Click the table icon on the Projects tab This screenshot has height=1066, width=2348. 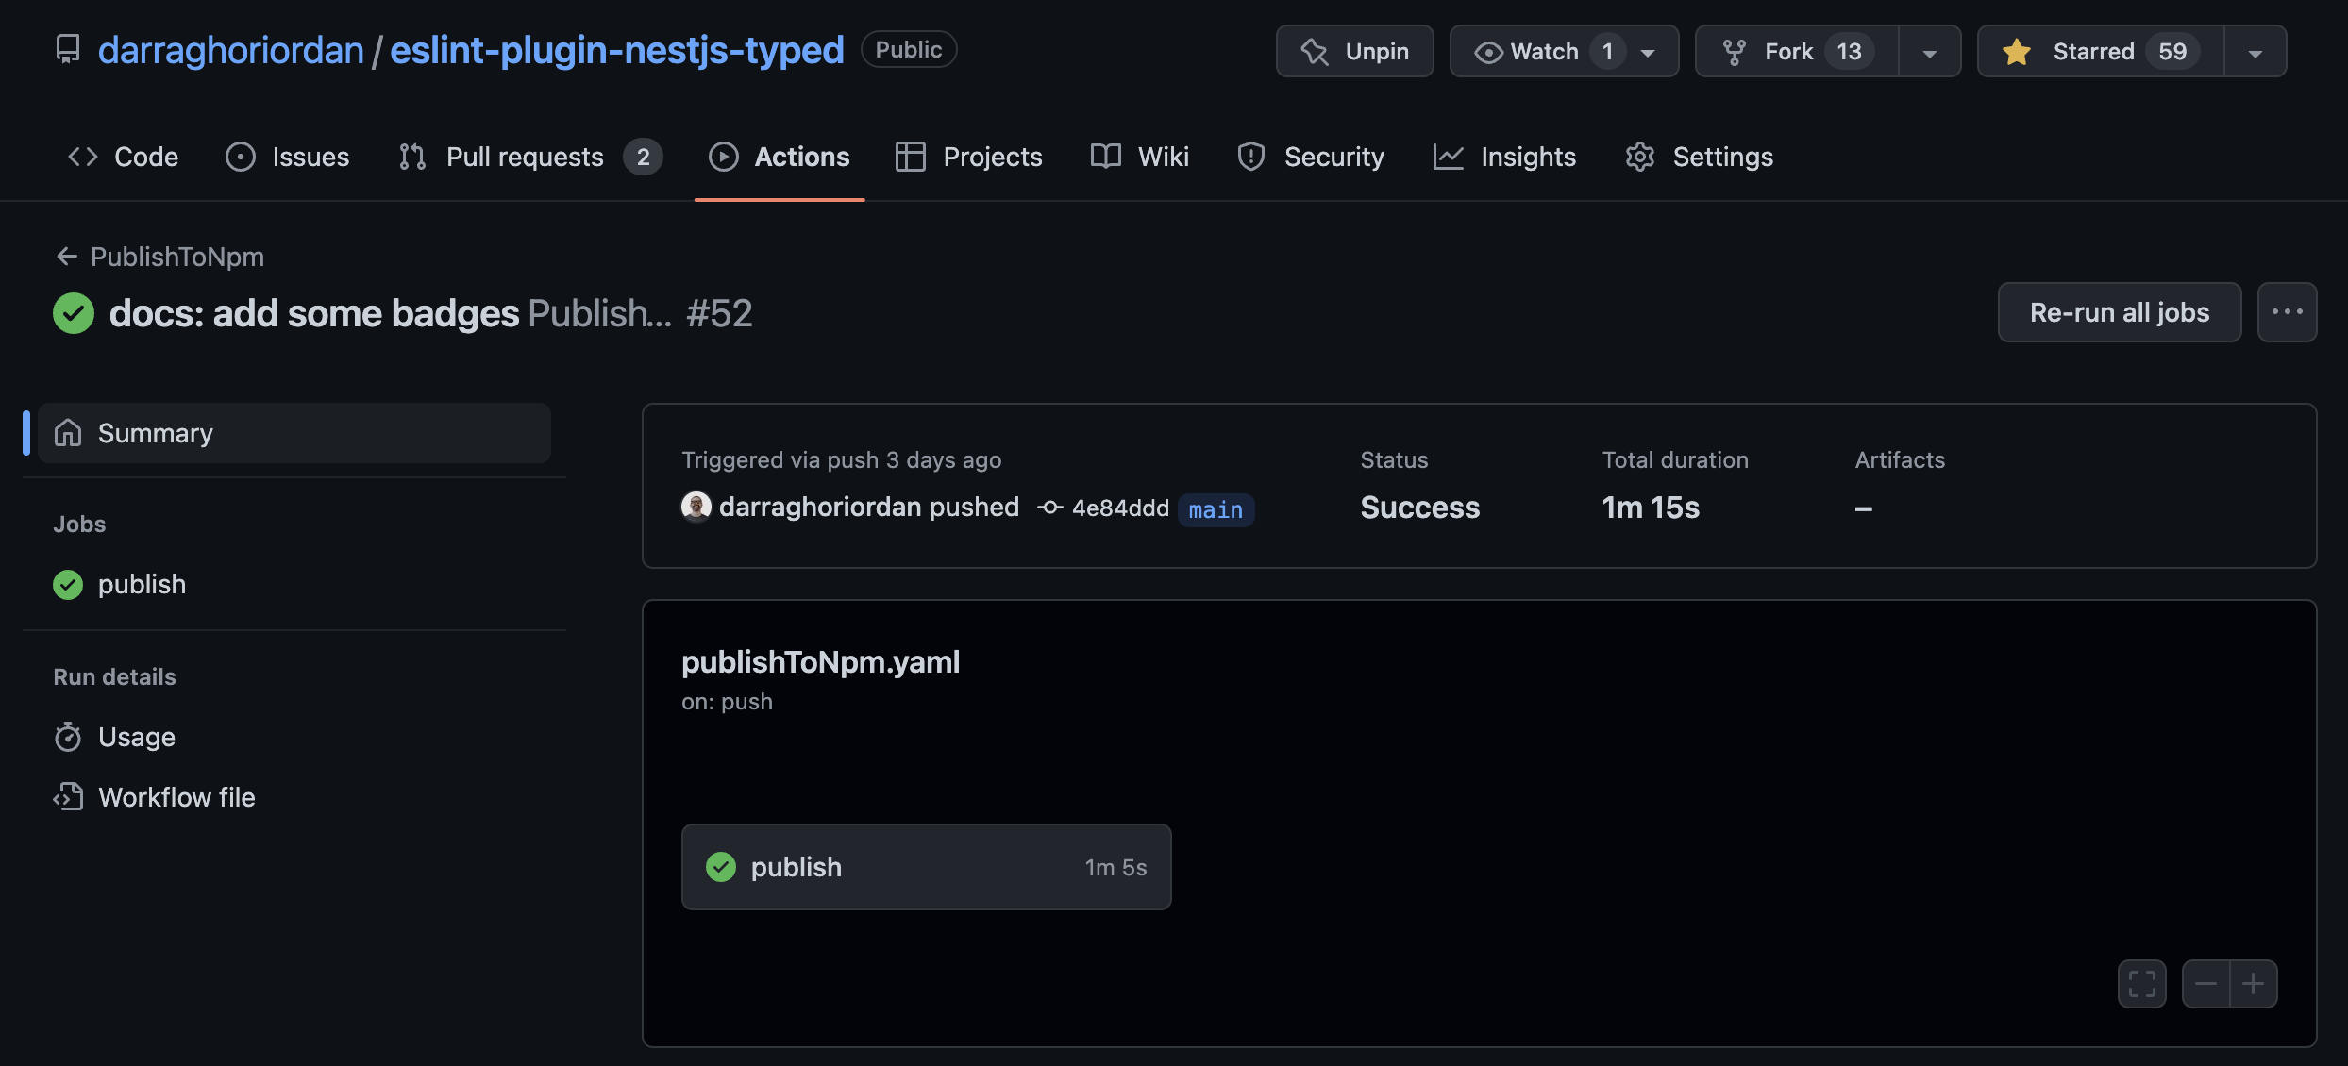[x=910, y=157]
